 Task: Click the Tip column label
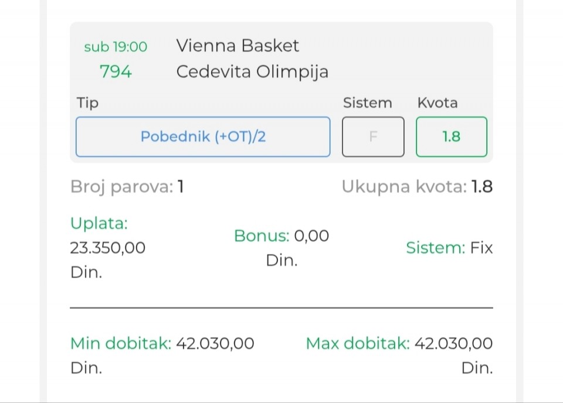(87, 103)
